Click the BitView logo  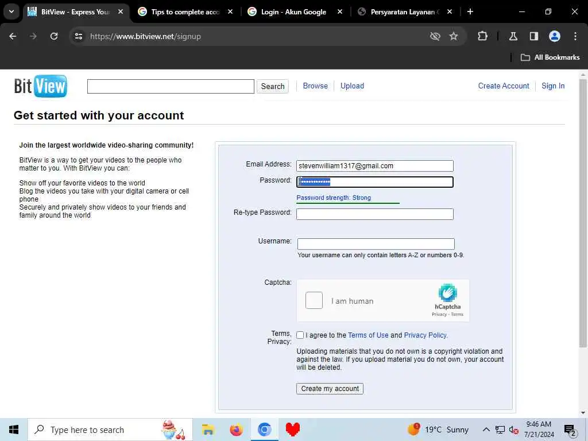coord(41,86)
